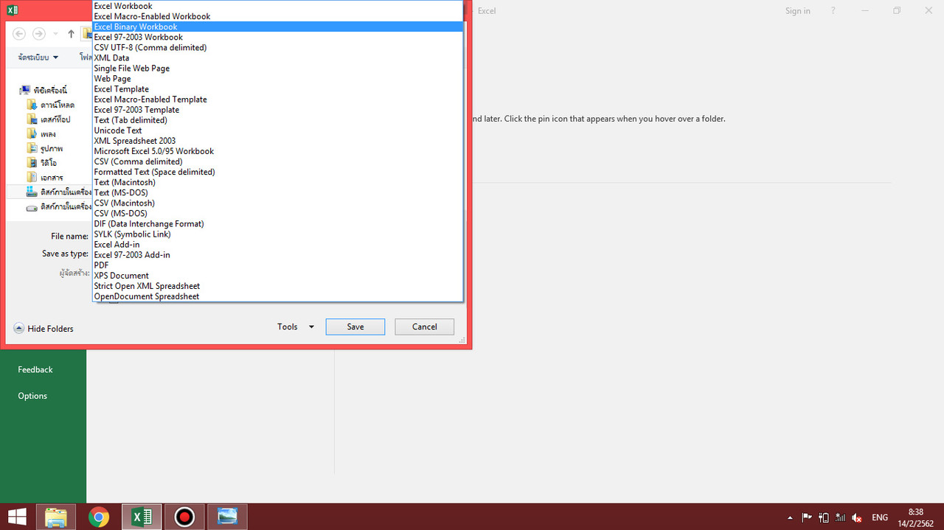The width and height of the screenshot is (944, 530).
Task: Collapse folder pane with Hide Folders
Action: 44,329
